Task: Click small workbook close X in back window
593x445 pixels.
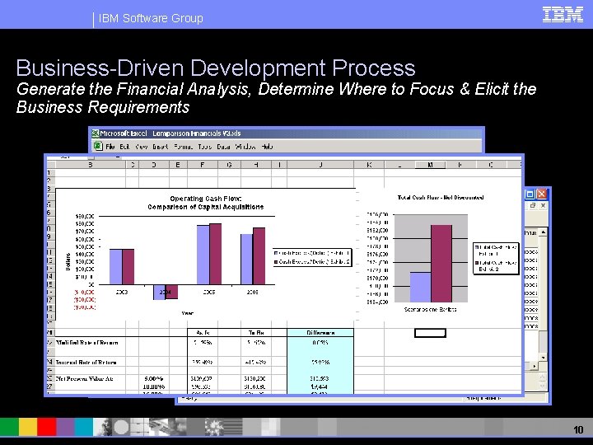Action: [x=543, y=205]
